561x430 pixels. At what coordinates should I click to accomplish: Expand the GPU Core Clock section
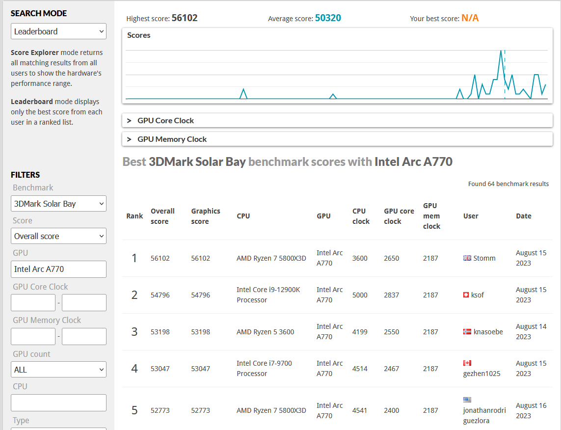point(337,121)
